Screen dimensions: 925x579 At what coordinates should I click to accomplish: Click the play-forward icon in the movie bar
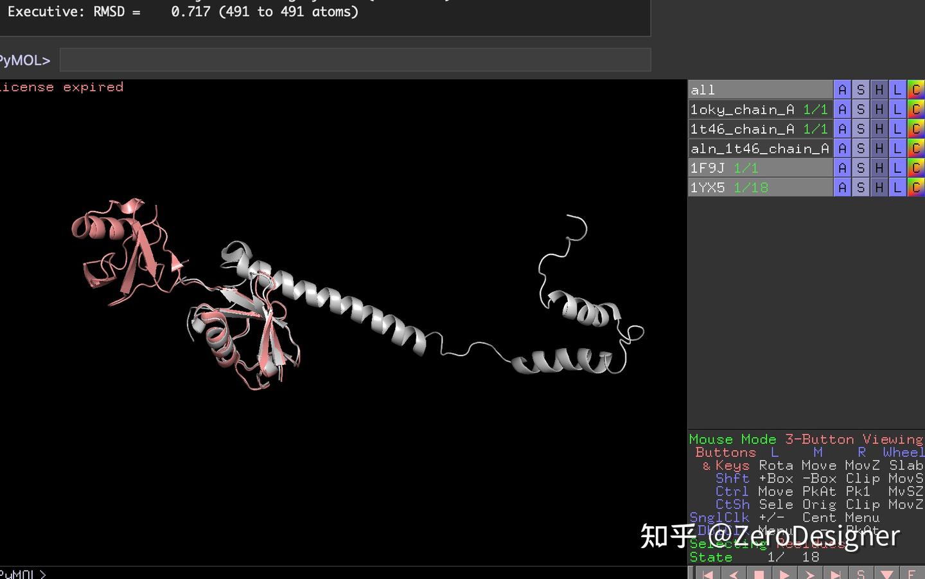[785, 573]
